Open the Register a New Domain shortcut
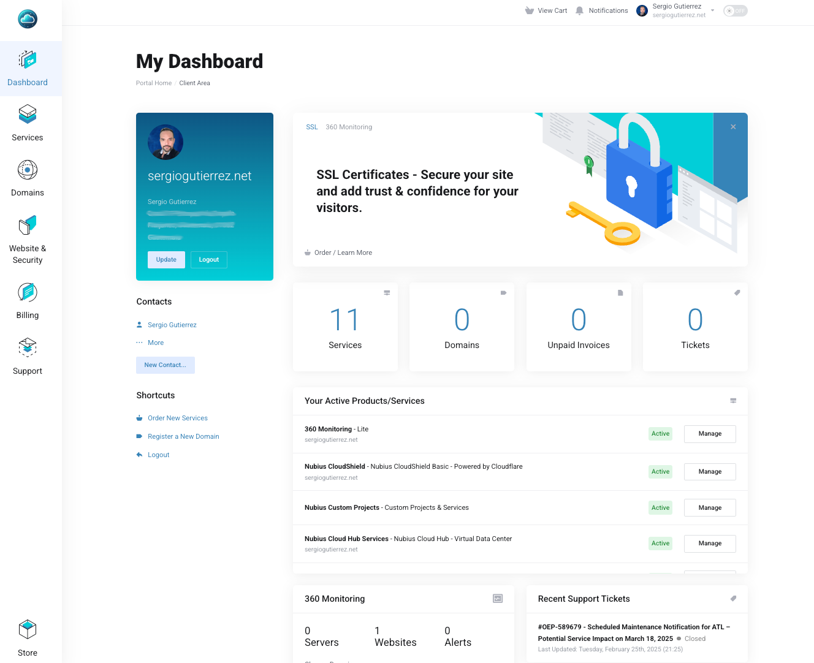Screen dimensions: 814x663 [x=183, y=436]
